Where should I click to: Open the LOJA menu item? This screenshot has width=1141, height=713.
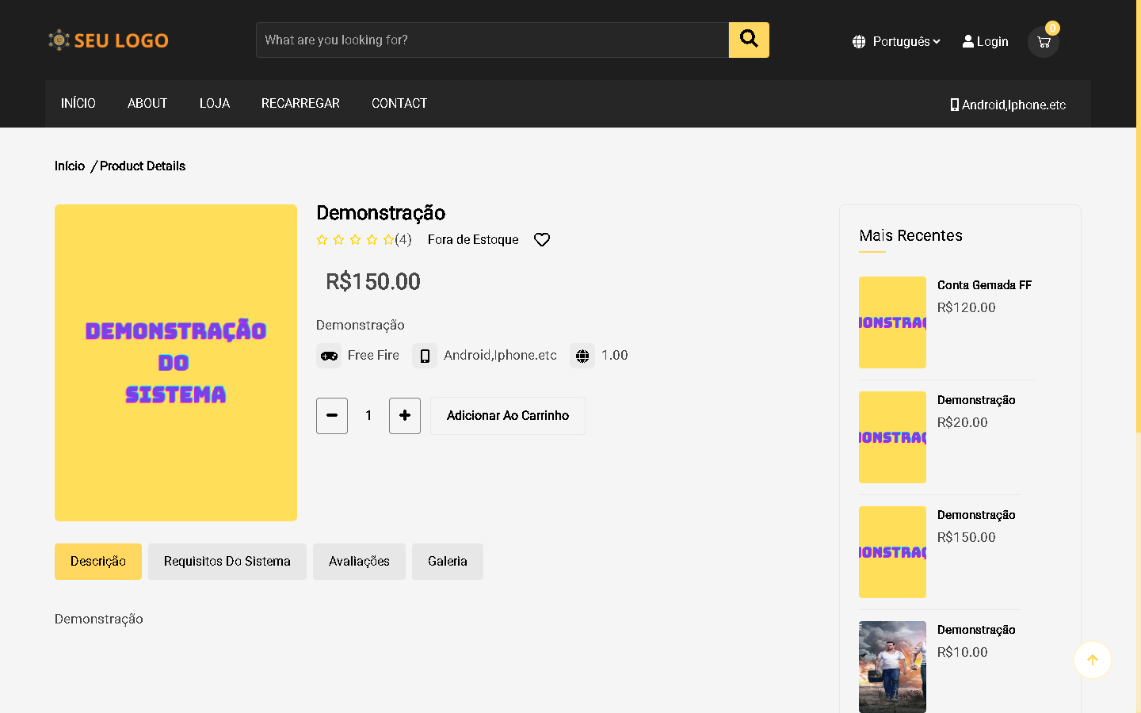pos(214,104)
